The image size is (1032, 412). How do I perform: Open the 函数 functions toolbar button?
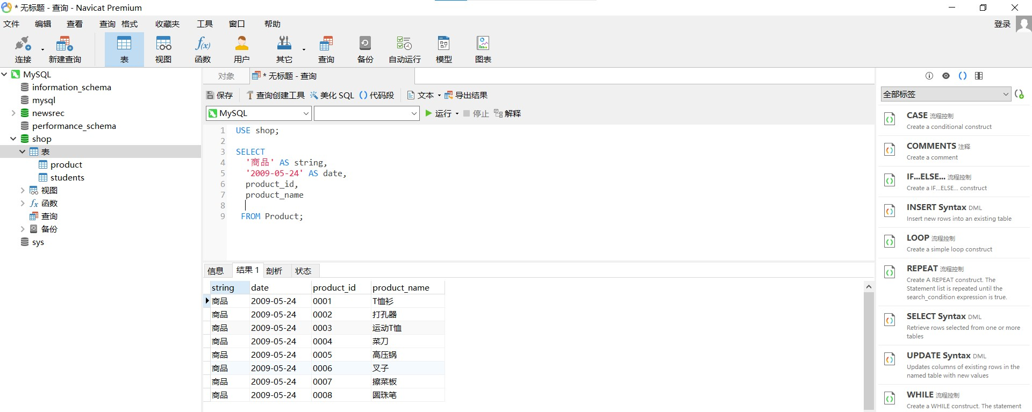point(203,49)
